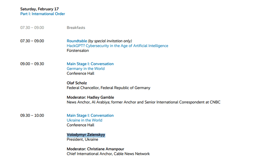This screenshot has height=160, width=255.
Task: Open the "Roundtable" session link
Action: pos(77,41)
